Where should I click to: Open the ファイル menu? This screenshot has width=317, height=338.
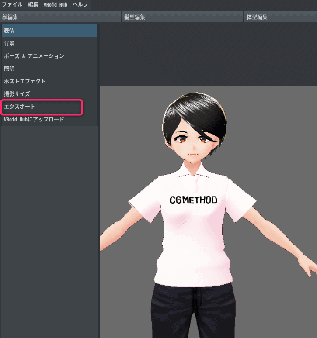[12, 4]
